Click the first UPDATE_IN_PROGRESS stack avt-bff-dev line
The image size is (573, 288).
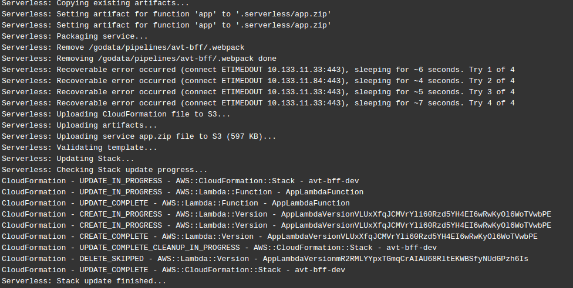click(180, 181)
